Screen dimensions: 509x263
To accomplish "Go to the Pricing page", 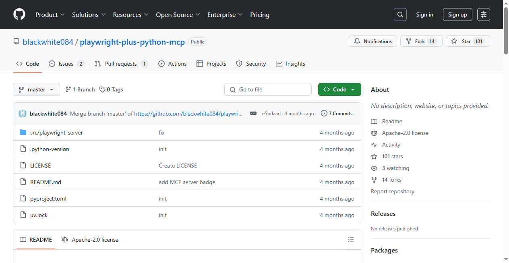I will pos(260,14).
